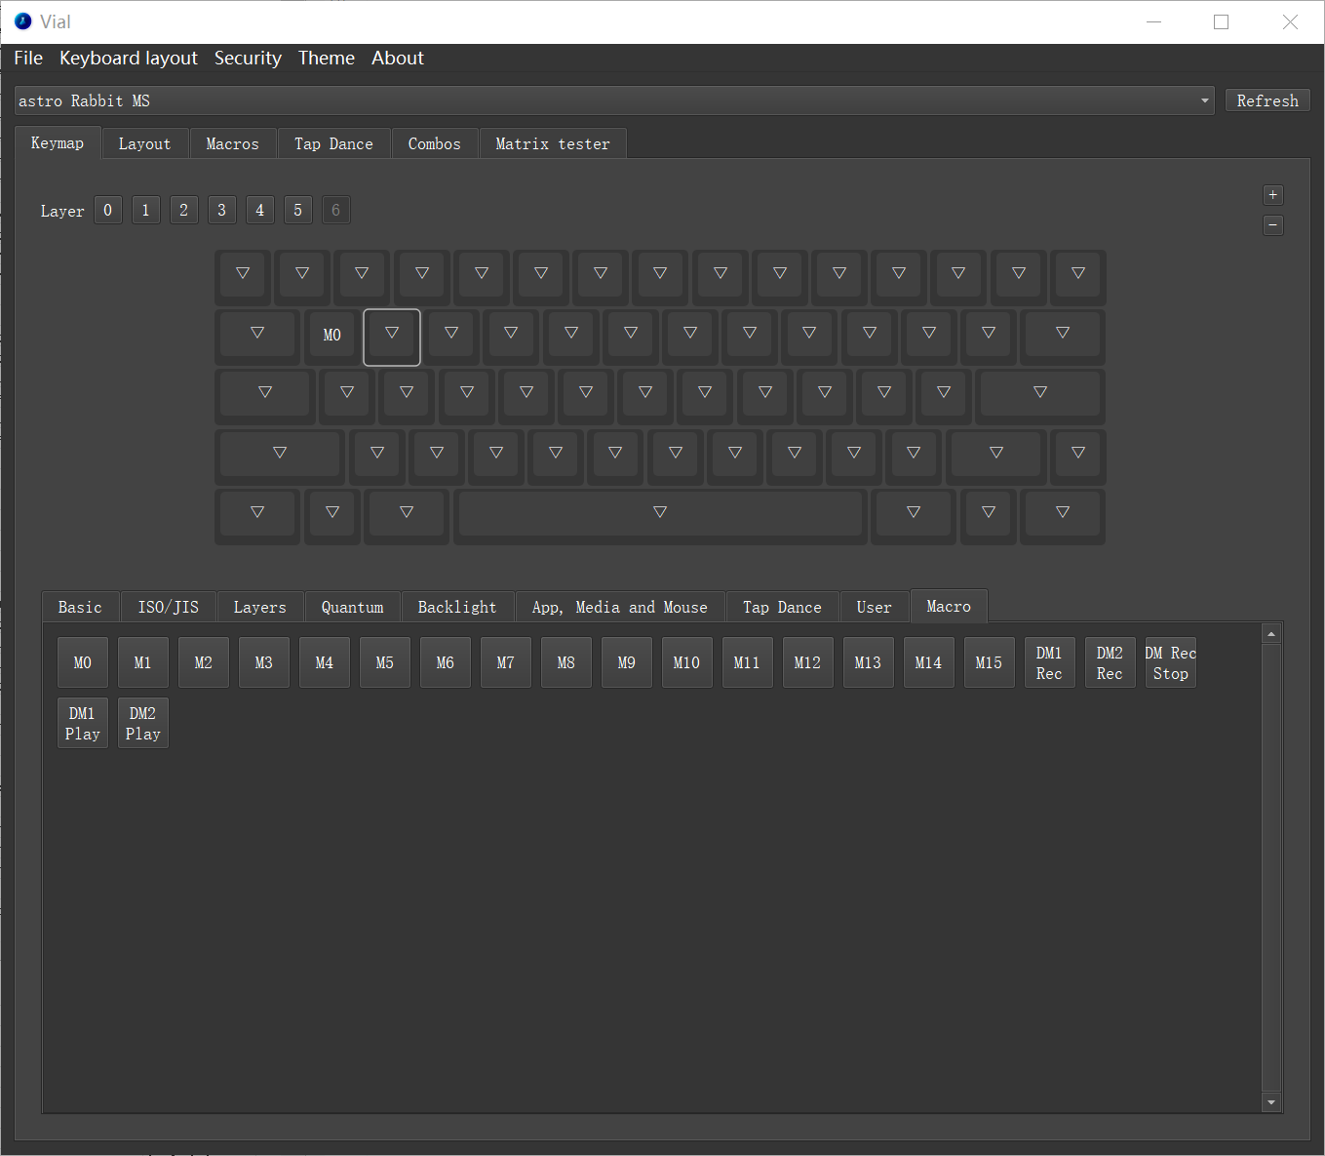Assign macro M10
Image resolution: width=1325 pixels, height=1156 pixels.
(687, 662)
